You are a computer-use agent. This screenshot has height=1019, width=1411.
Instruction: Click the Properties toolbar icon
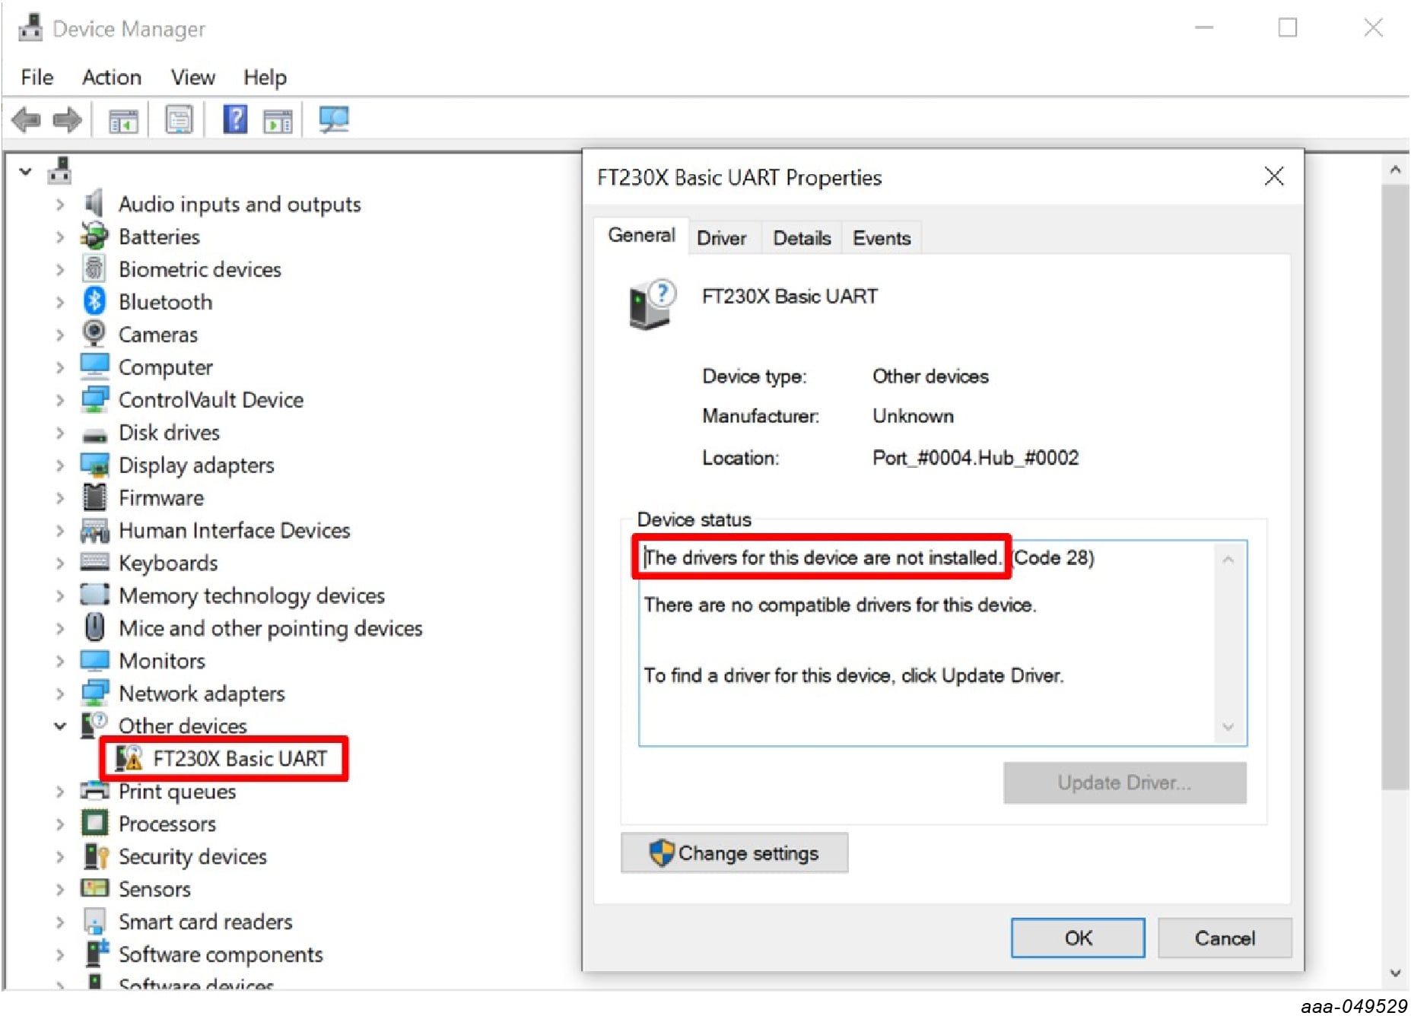(x=179, y=120)
